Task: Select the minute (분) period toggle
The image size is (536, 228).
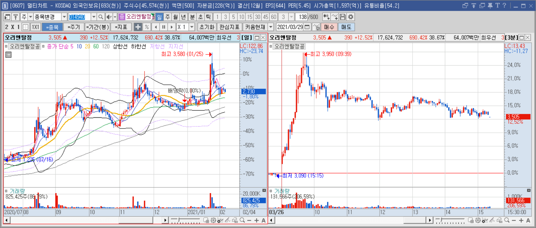Action: coord(192,17)
